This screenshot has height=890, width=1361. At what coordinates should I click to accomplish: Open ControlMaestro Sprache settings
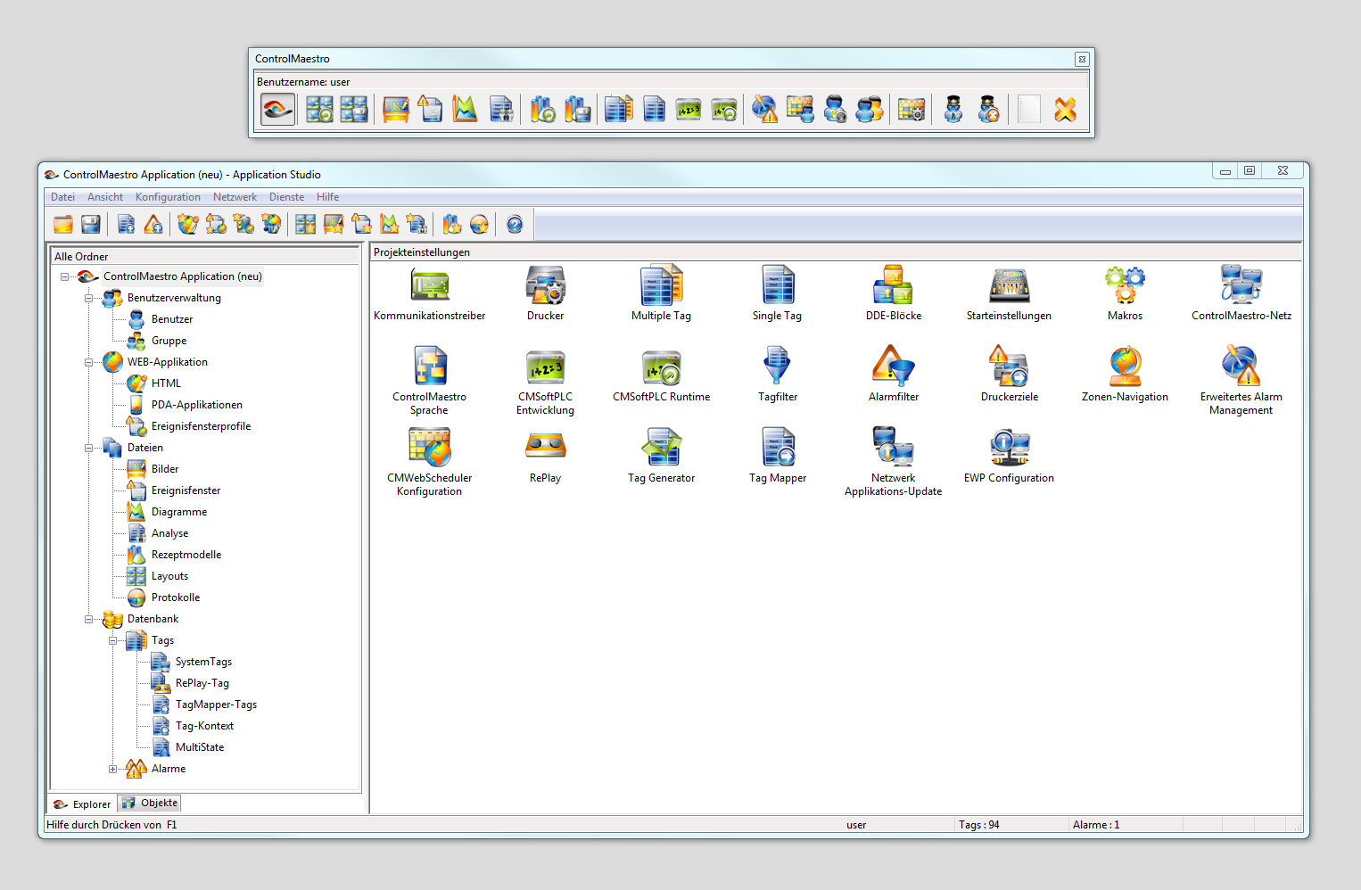pyautogui.click(x=430, y=367)
